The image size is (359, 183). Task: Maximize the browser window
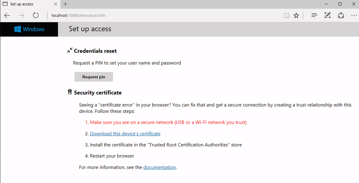[x=340, y=4]
